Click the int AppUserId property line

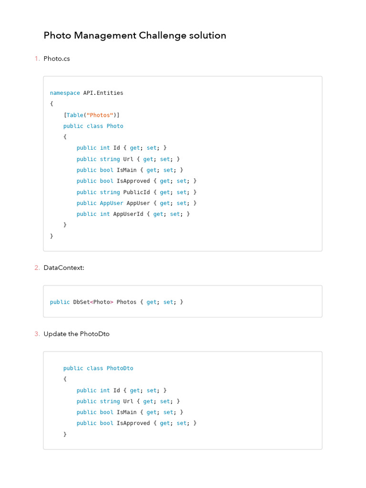tap(133, 214)
